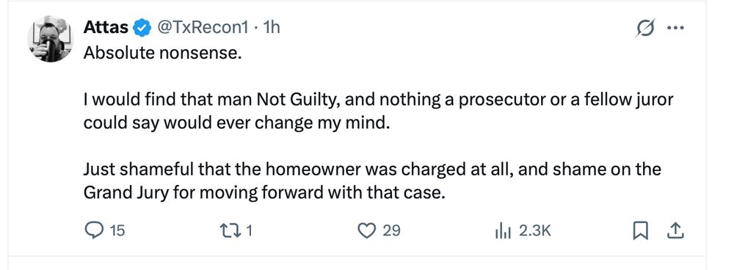Click the repost count 1

[x=250, y=230]
